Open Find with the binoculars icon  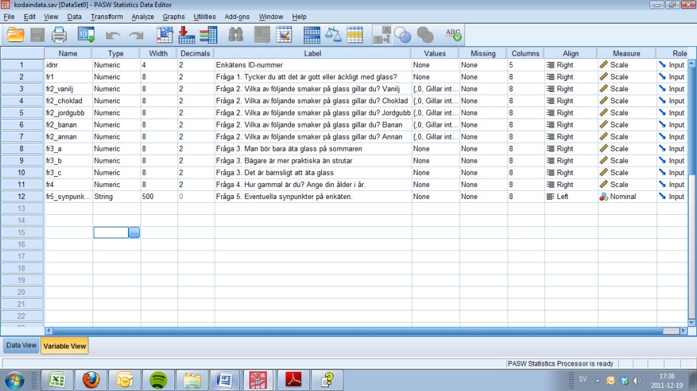click(236, 35)
